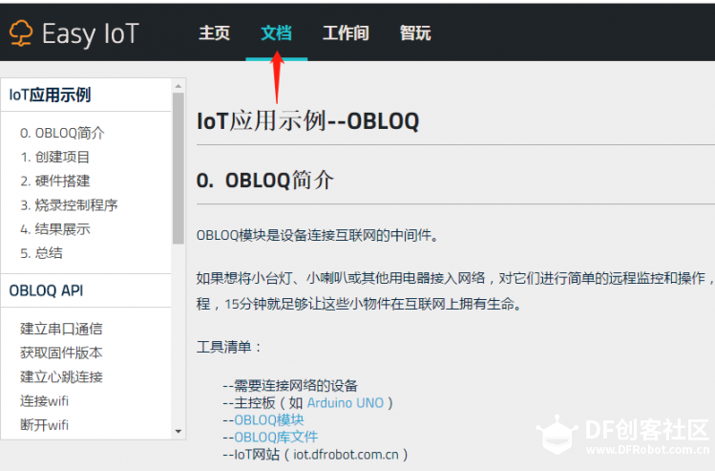715x471 pixels.
Task: Open sidebar item 3. 烧录控制程序
Action: tap(69, 204)
